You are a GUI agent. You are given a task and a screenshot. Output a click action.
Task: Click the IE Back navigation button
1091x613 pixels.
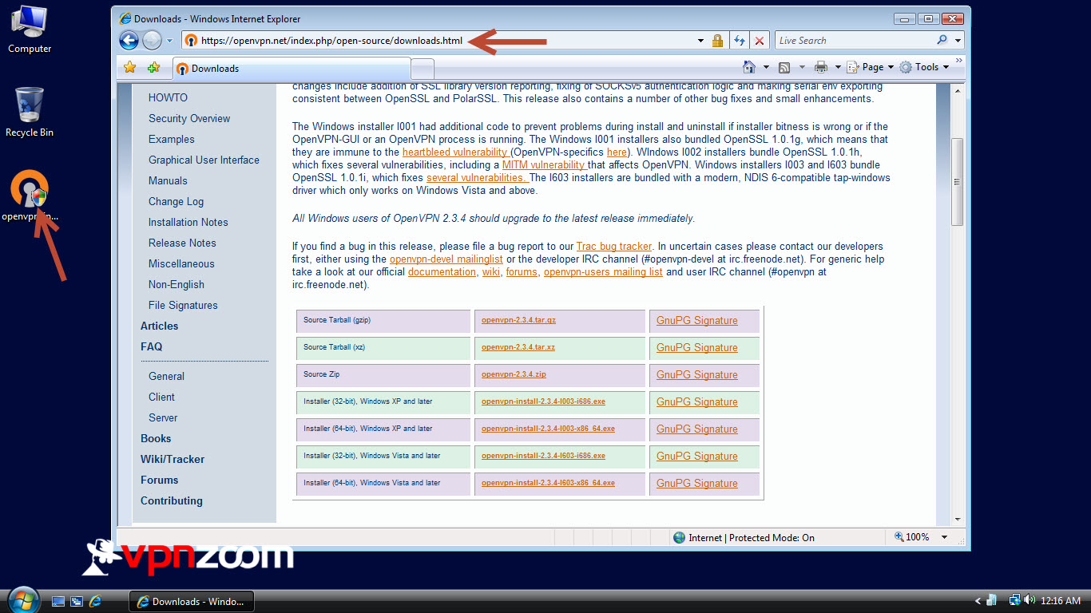click(129, 40)
